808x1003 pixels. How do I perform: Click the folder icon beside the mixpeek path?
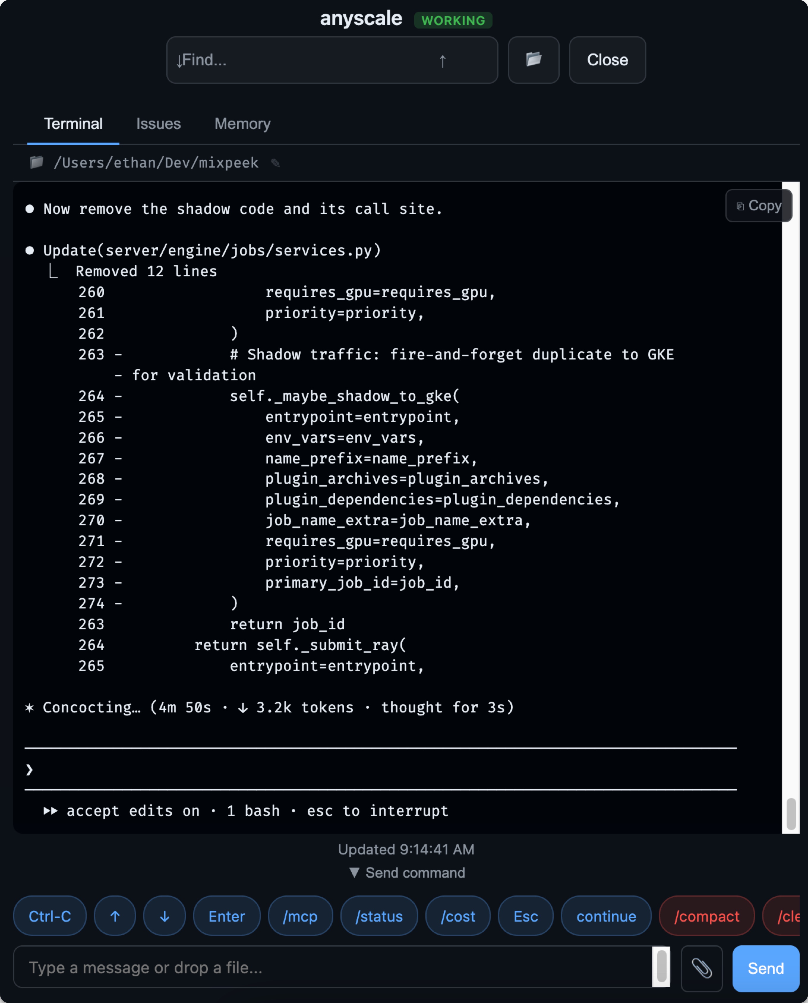click(36, 163)
